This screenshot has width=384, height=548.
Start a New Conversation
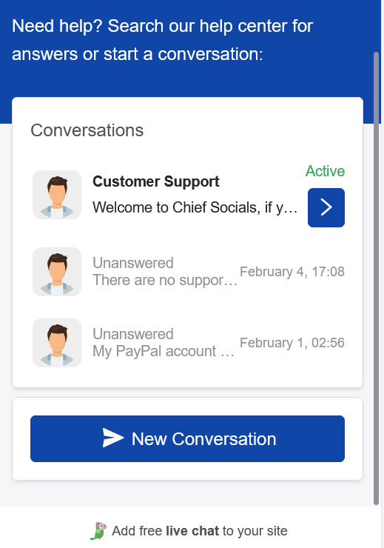coord(187,438)
